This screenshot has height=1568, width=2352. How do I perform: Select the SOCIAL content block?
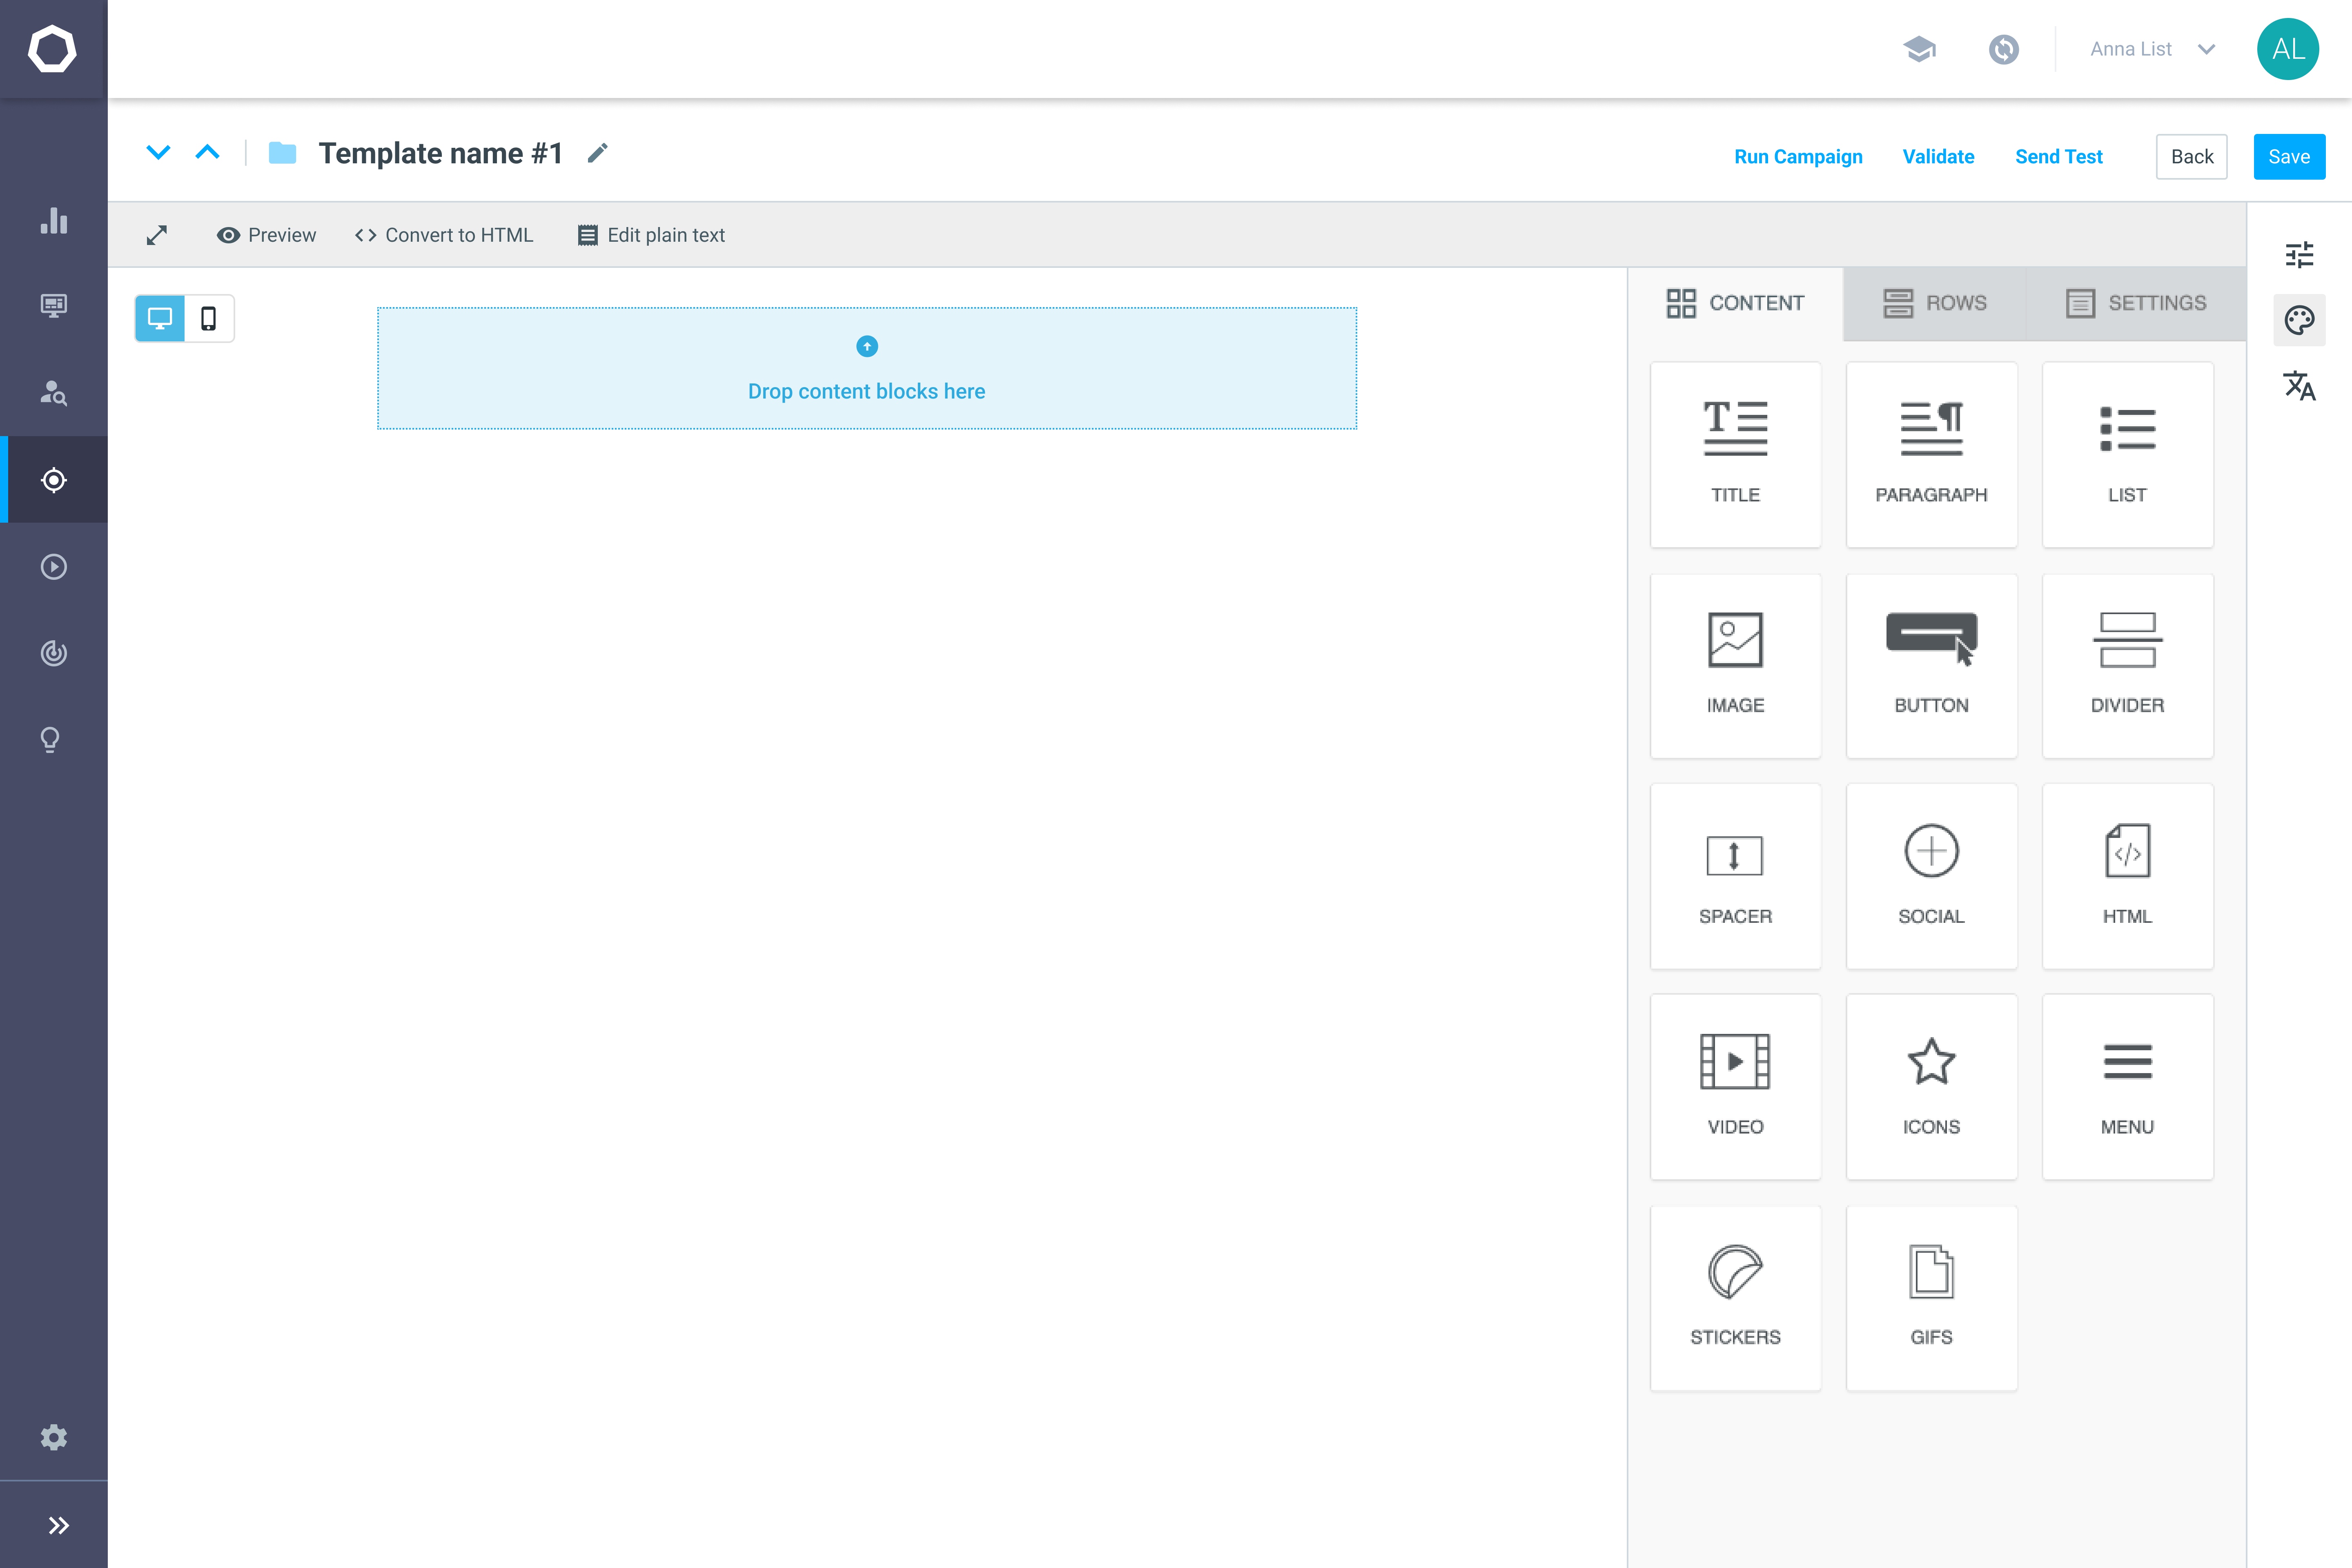click(1931, 876)
